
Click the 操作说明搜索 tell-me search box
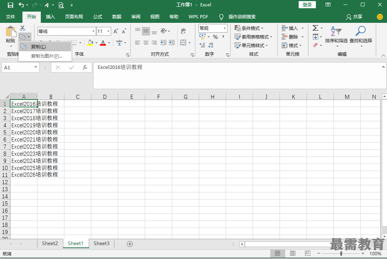[x=242, y=17]
